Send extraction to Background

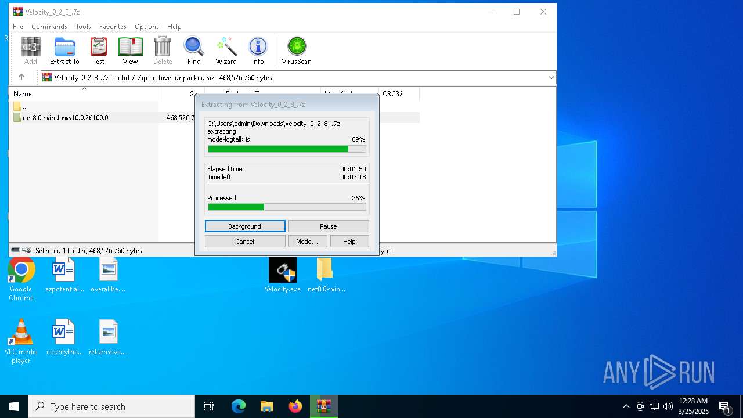245,226
